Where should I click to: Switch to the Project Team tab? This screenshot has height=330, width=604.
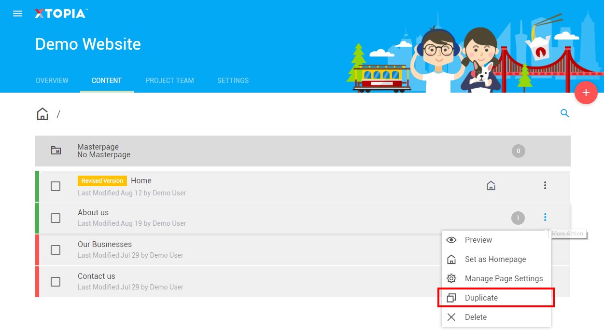169,81
